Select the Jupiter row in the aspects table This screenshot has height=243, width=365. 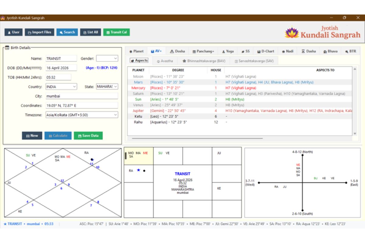point(240,111)
